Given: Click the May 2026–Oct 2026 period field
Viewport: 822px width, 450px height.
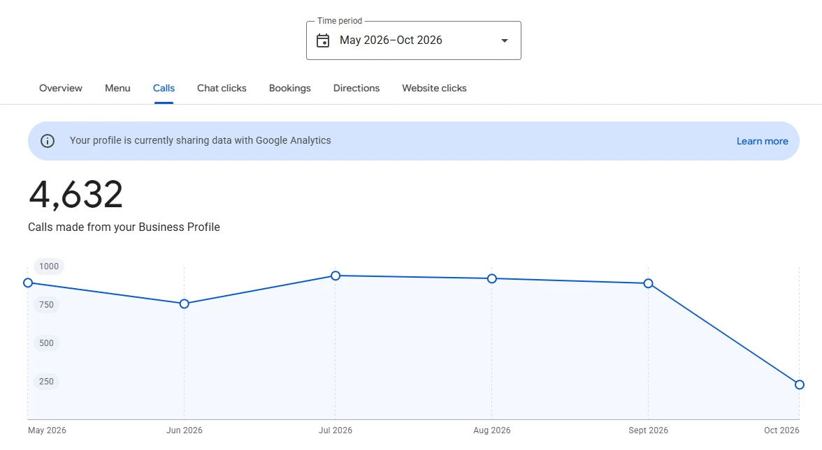Looking at the screenshot, I should 414,40.
